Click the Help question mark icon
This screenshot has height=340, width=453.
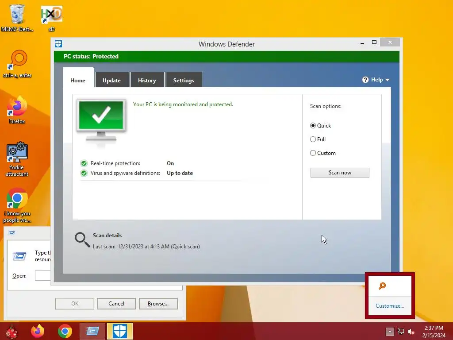pos(365,80)
